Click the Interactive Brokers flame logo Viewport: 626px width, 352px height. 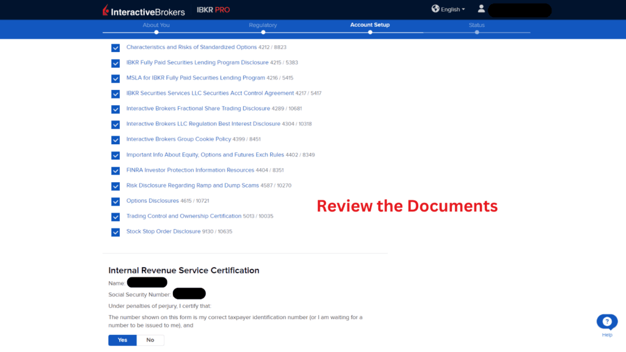pos(105,10)
